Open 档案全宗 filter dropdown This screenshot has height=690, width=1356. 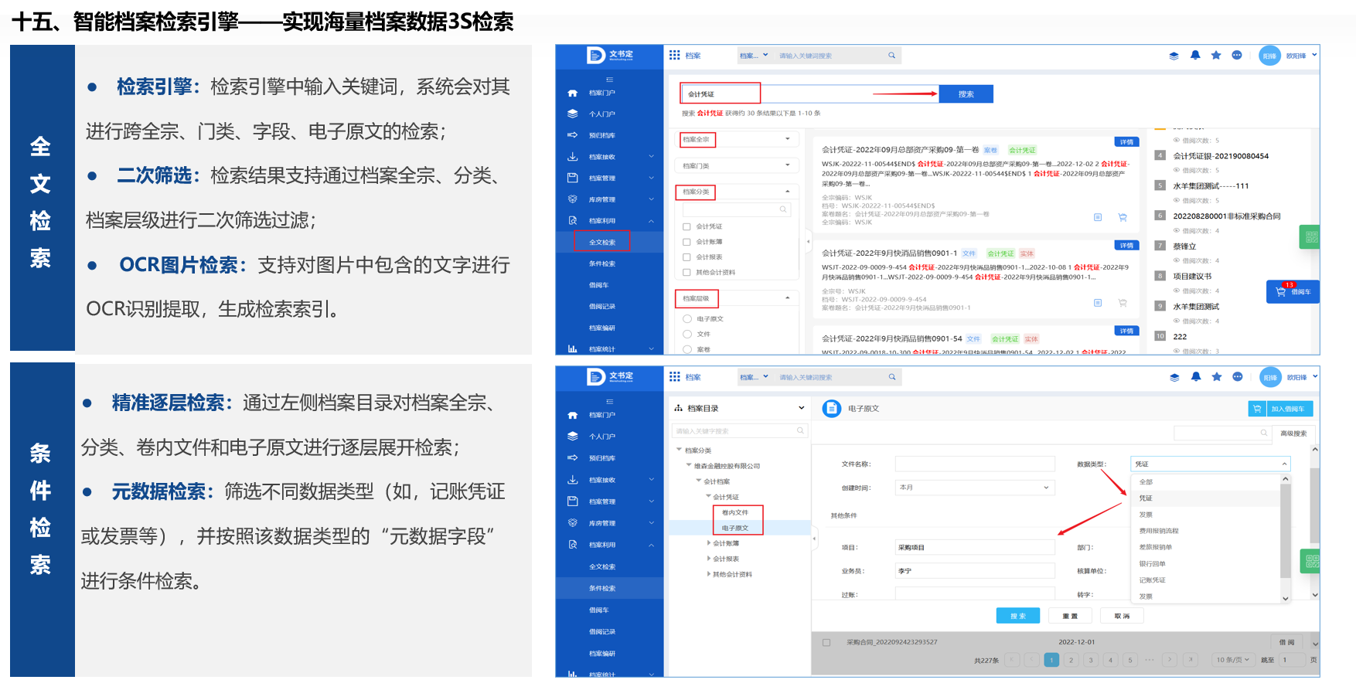(x=737, y=139)
